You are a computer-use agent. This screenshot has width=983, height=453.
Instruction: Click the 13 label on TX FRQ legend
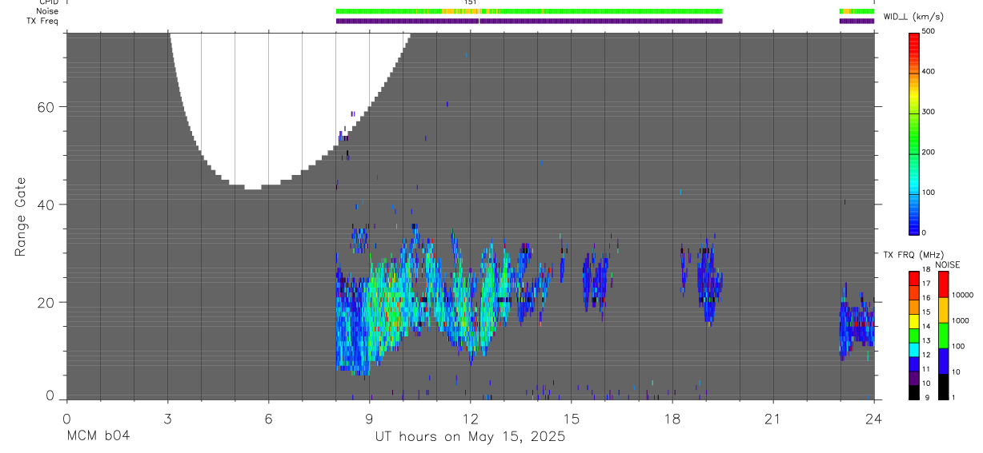coord(927,341)
